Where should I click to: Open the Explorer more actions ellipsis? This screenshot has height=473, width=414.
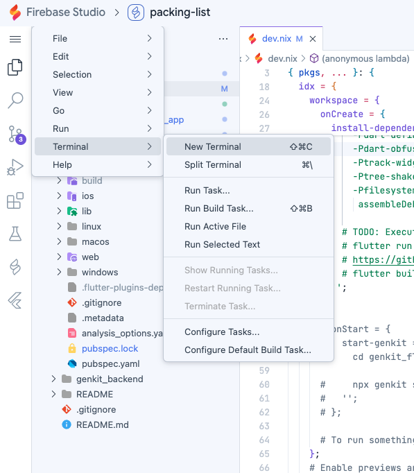(x=223, y=39)
